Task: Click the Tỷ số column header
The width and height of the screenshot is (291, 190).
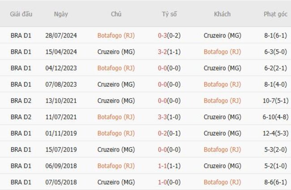Action: click(x=169, y=14)
